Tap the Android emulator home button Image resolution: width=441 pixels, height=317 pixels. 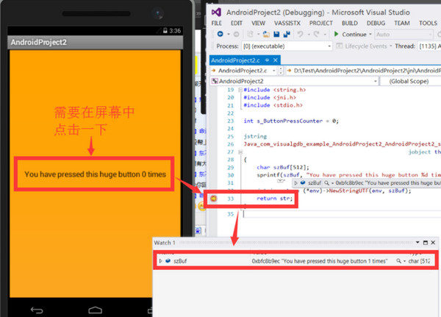(x=96, y=310)
